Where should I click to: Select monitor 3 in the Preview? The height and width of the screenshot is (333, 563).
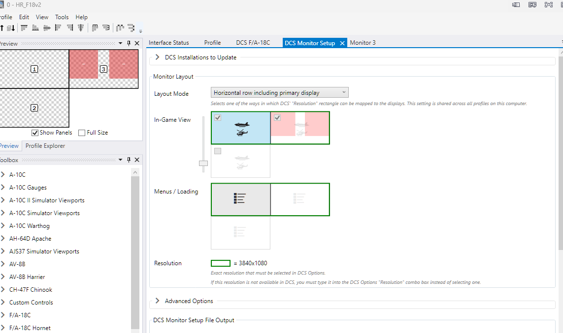[103, 69]
